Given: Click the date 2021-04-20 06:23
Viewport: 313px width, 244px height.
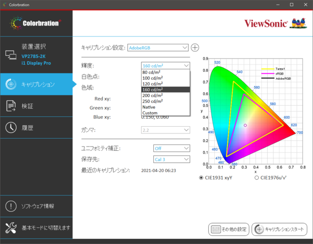Looking at the screenshot, I should (159, 170).
